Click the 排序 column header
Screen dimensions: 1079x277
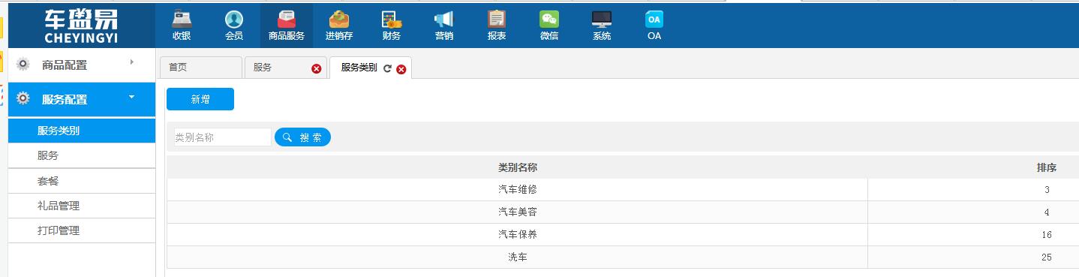(1047, 167)
